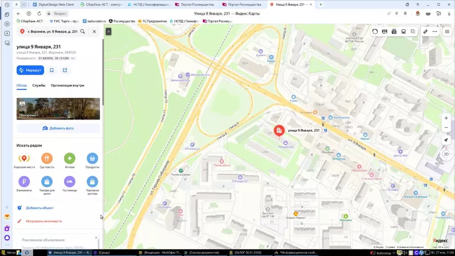Click the share icon next to bookmark
This screenshot has width=455, height=256.
point(65,70)
